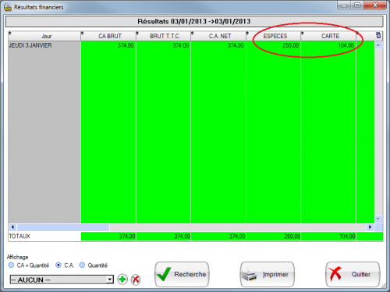The height and width of the screenshot is (292, 390).
Task: Click the sort icon on CARTE column
Action: tap(302, 34)
